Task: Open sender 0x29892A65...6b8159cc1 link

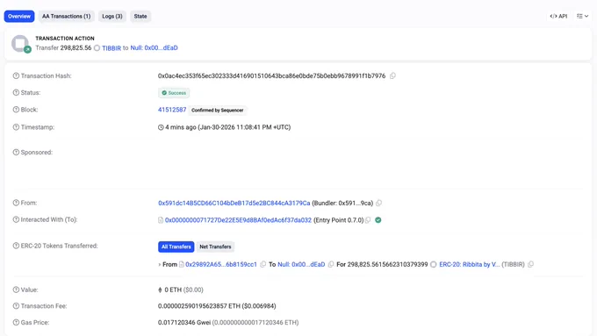Action: 221,264
